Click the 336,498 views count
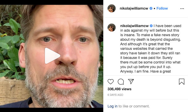The height and width of the screenshot is (112, 188). coord(119,89)
